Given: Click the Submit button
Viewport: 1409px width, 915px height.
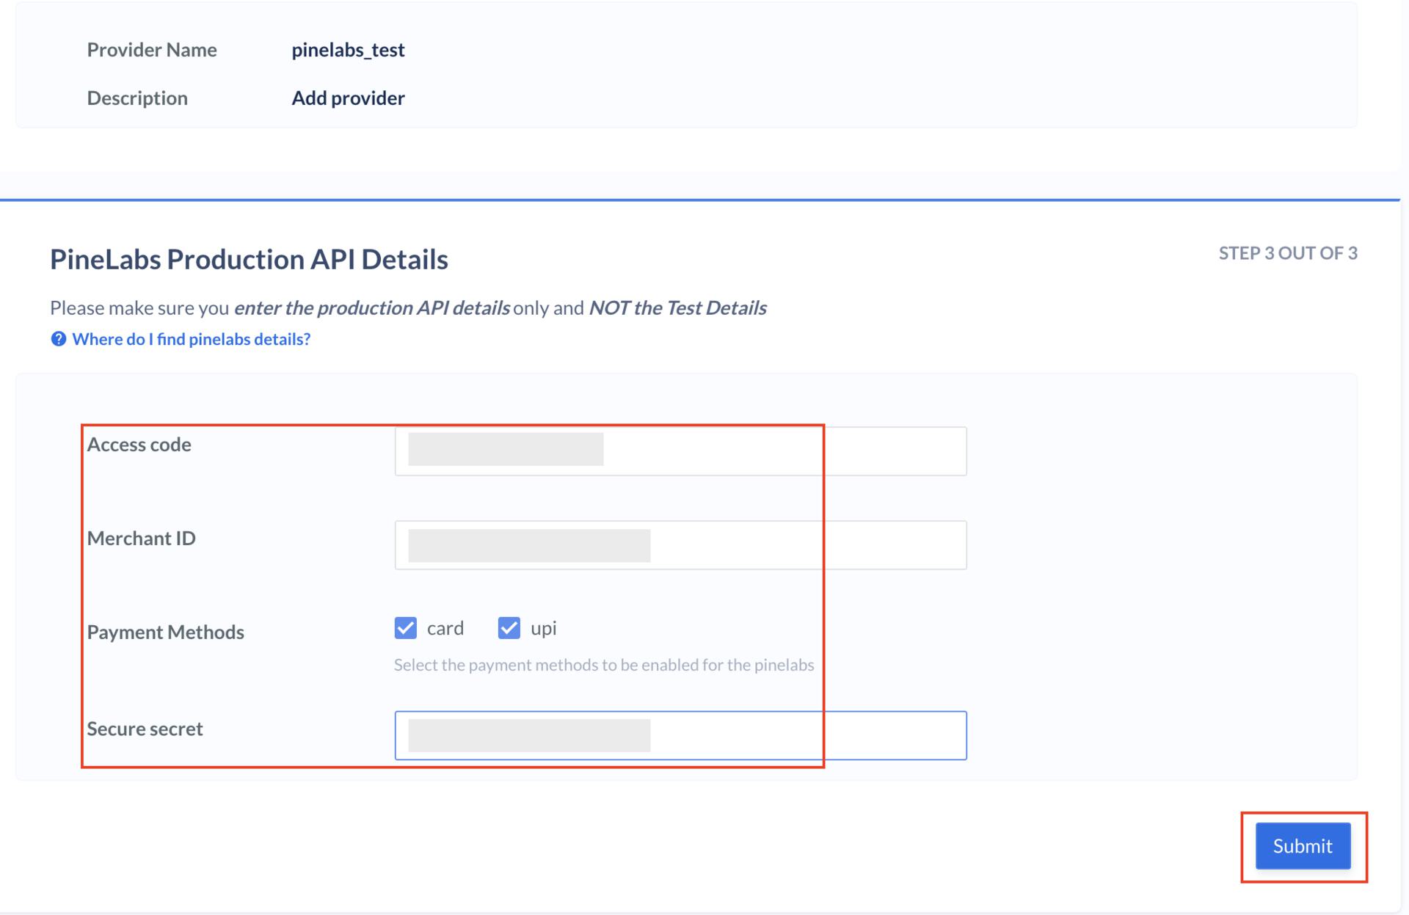Looking at the screenshot, I should point(1303,846).
